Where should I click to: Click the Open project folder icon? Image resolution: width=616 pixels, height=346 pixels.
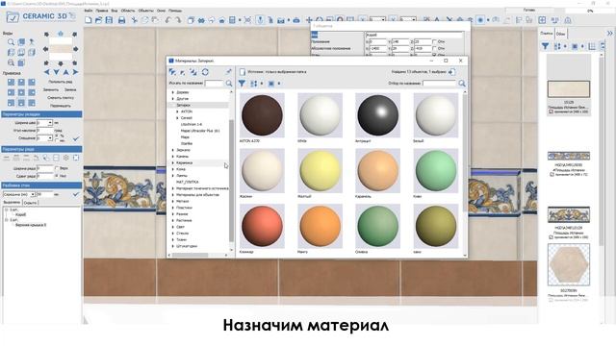tap(98, 19)
